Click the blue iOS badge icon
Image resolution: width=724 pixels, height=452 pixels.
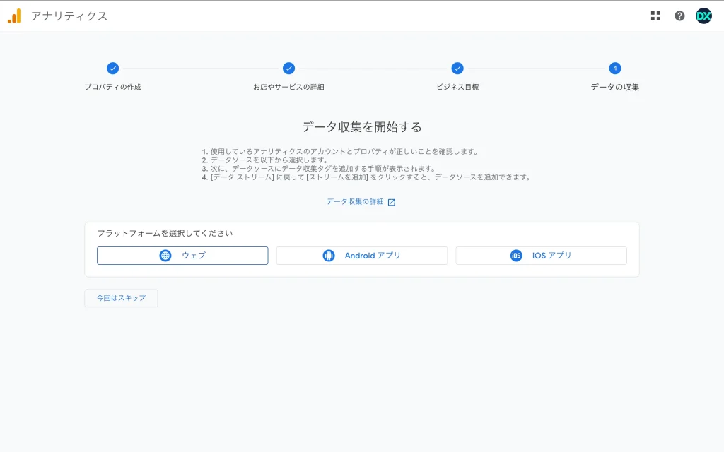coord(516,256)
